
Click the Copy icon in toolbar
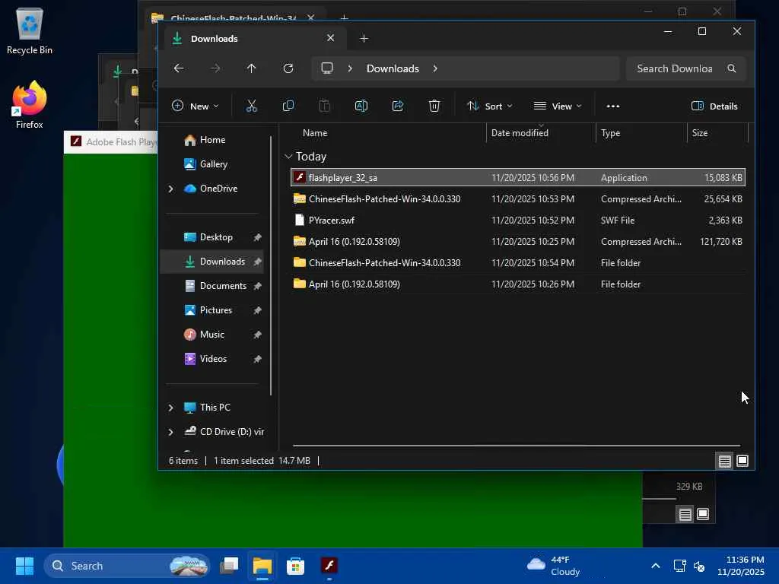tap(288, 106)
